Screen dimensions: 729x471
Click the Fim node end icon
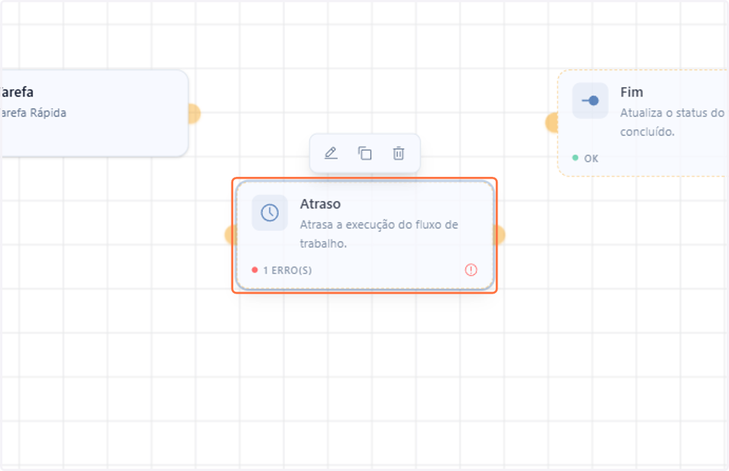590,100
